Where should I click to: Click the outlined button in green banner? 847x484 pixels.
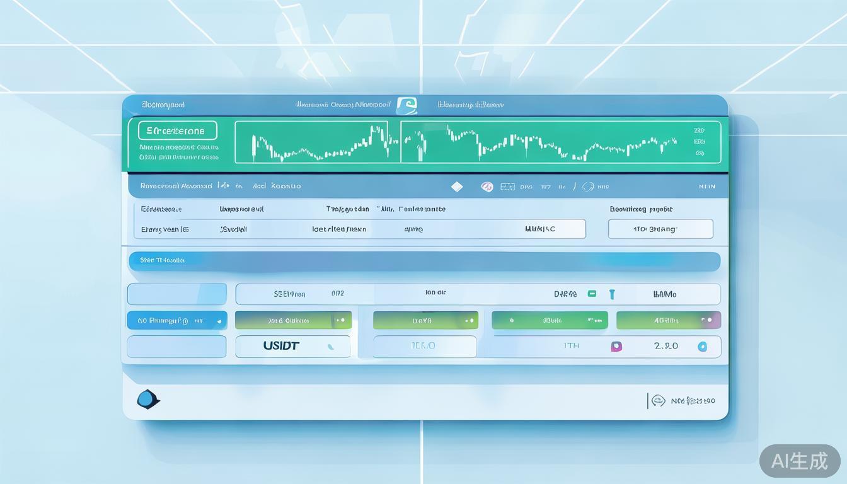[177, 131]
